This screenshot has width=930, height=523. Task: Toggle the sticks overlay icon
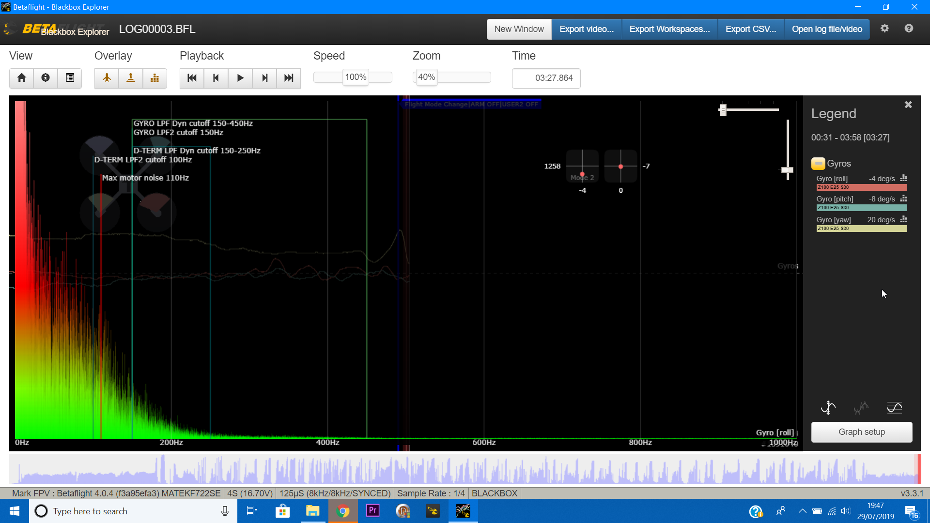point(131,78)
